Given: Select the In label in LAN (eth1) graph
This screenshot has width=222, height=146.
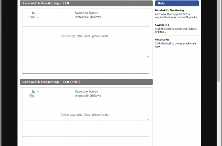Looking at the screenshot, I should [x=33, y=92].
